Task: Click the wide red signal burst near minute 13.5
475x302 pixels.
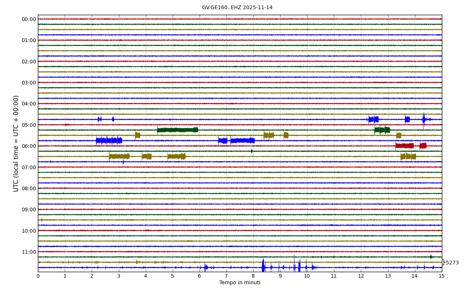Action: tap(404, 146)
